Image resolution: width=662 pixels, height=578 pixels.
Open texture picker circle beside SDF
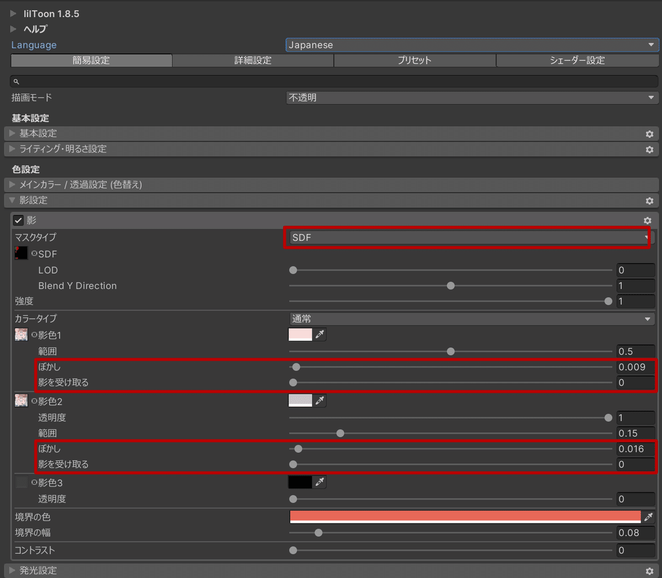tap(34, 254)
